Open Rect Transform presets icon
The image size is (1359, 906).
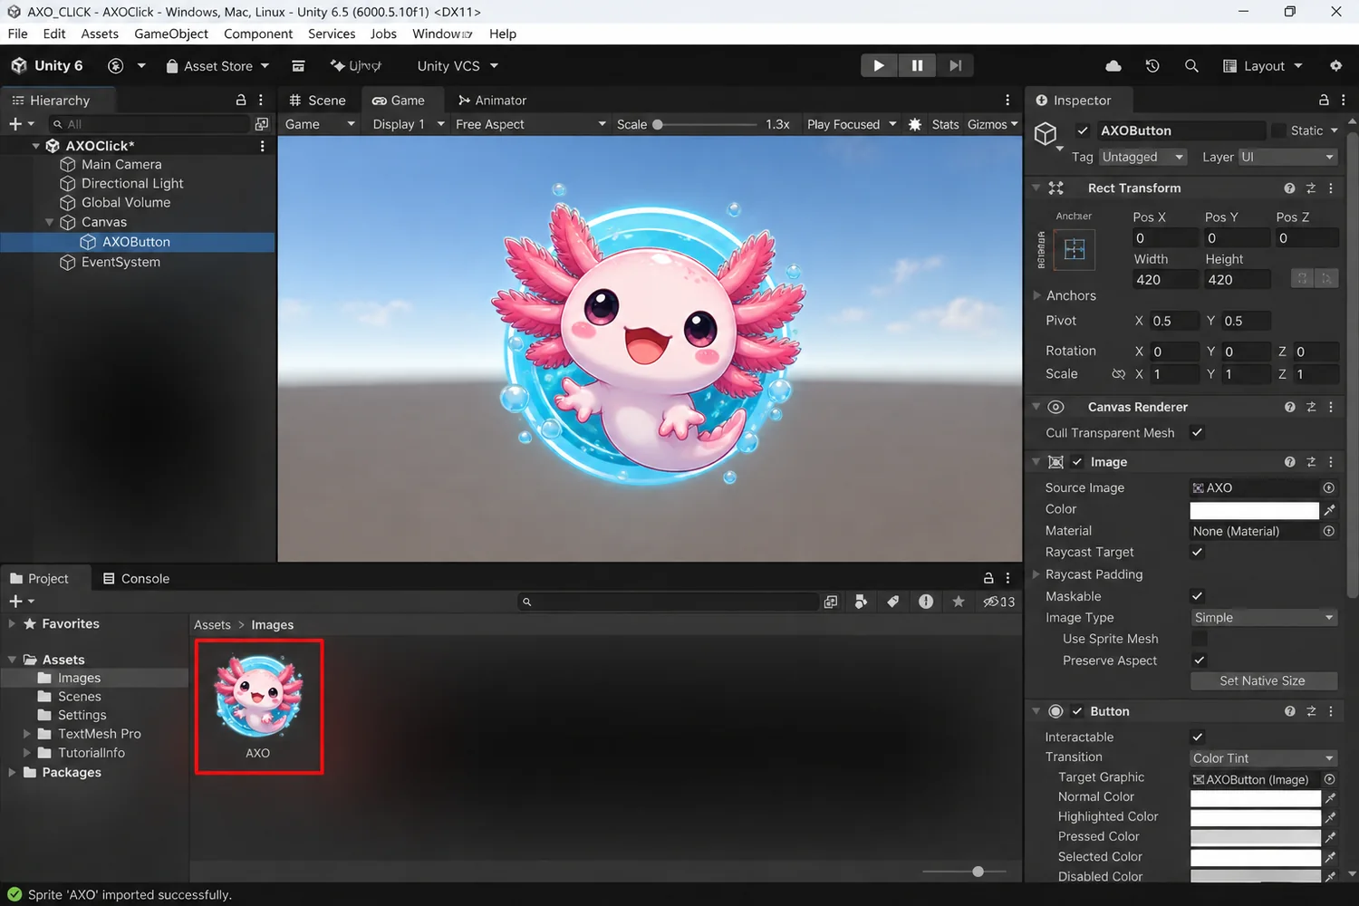click(1310, 188)
